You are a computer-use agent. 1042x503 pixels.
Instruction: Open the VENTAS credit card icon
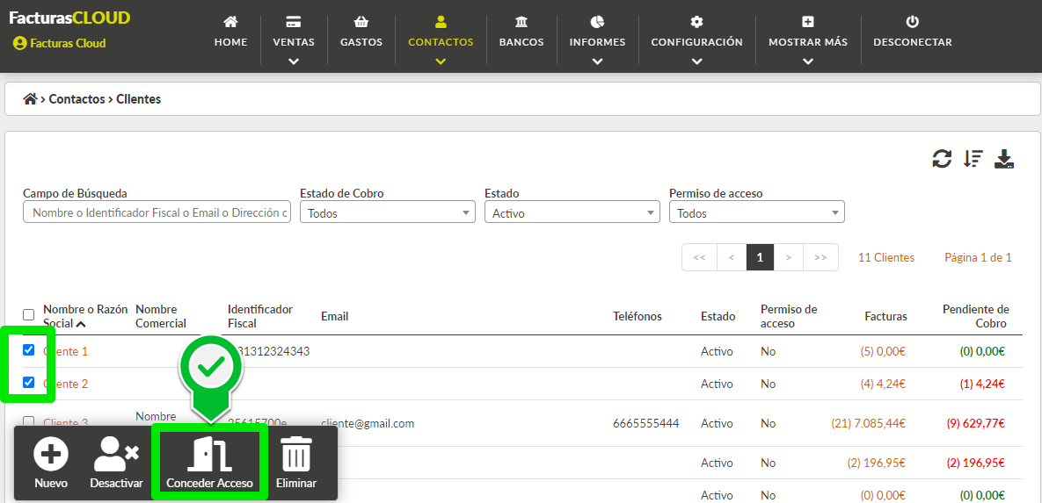[294, 22]
